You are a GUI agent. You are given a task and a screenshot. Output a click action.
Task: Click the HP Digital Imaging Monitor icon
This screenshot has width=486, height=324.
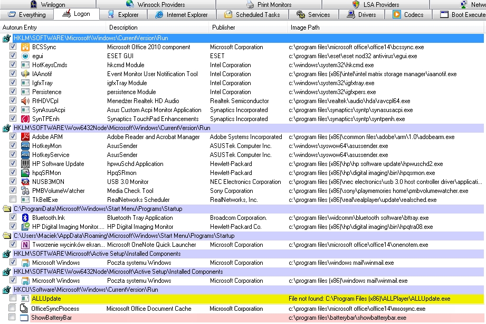pos(25,227)
